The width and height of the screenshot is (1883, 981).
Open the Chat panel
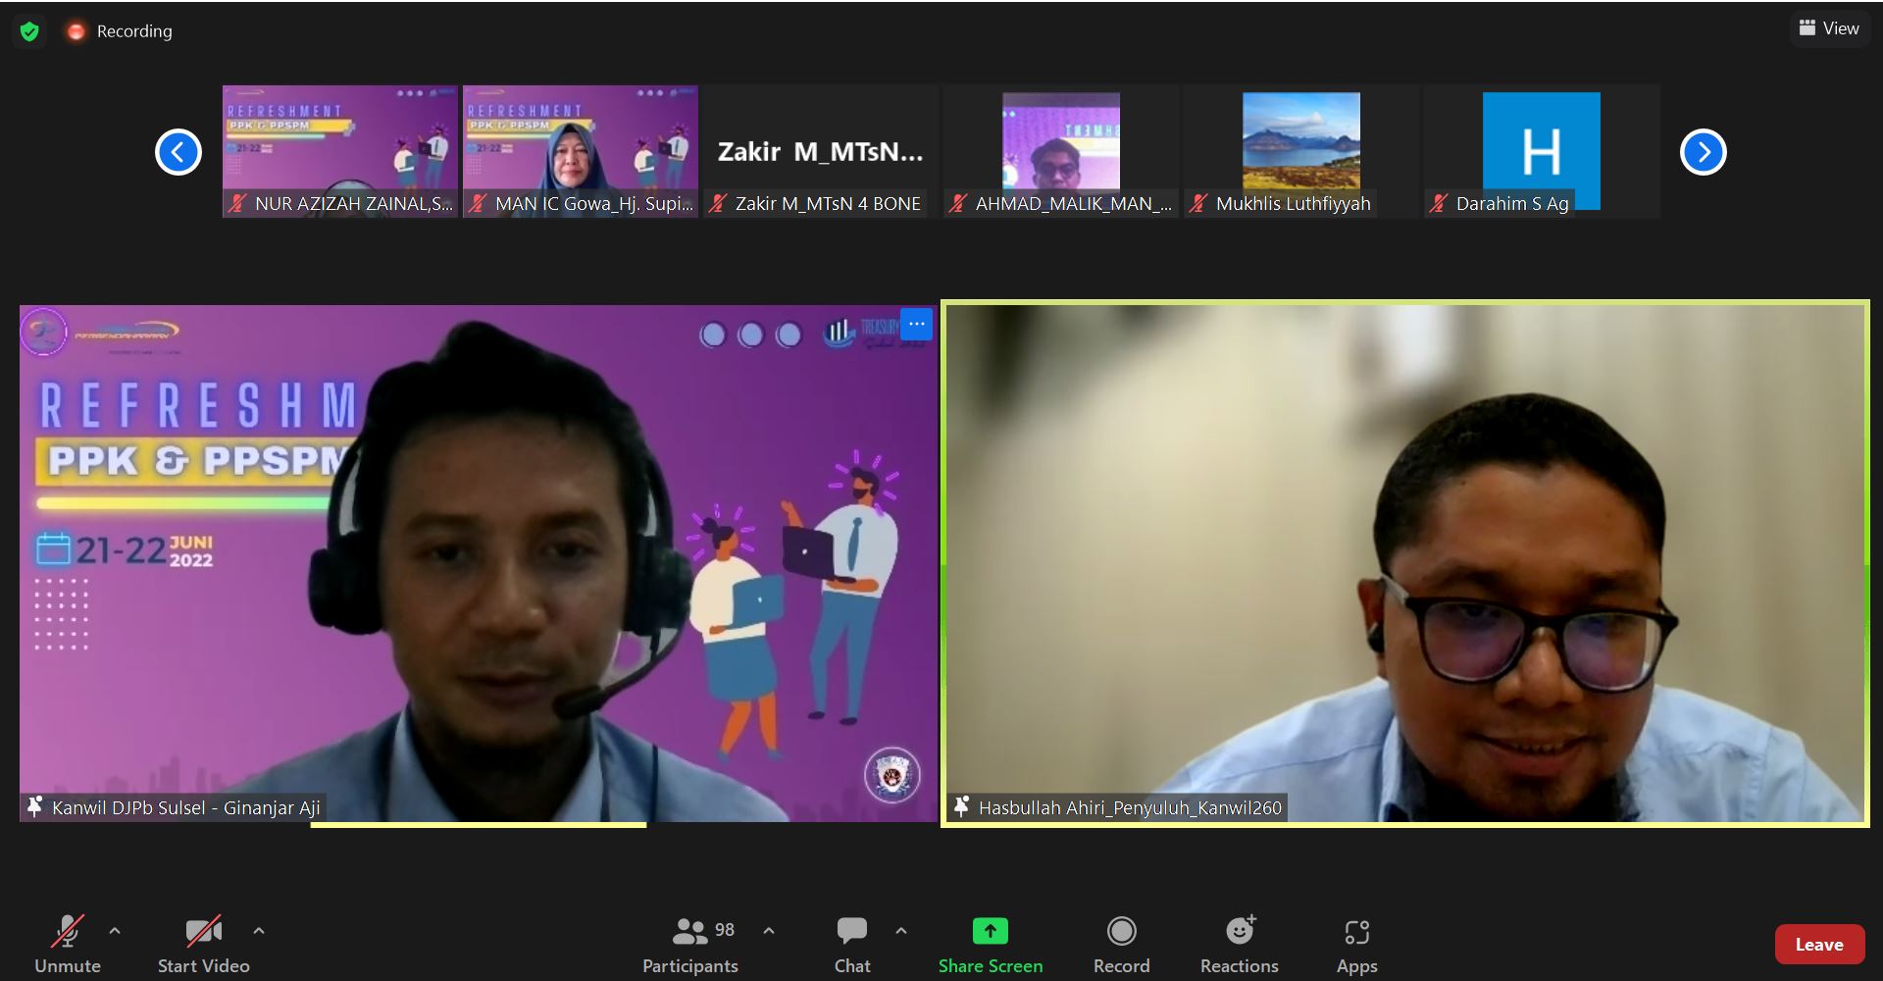tap(851, 943)
